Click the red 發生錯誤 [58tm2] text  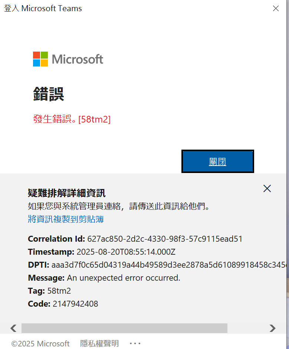point(72,119)
